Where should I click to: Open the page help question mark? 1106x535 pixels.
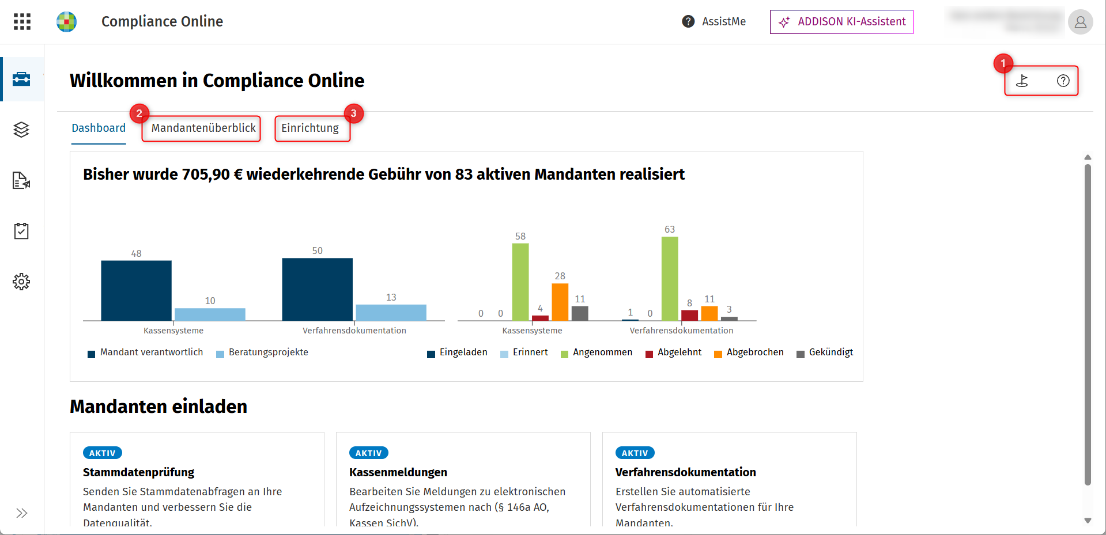click(1063, 81)
